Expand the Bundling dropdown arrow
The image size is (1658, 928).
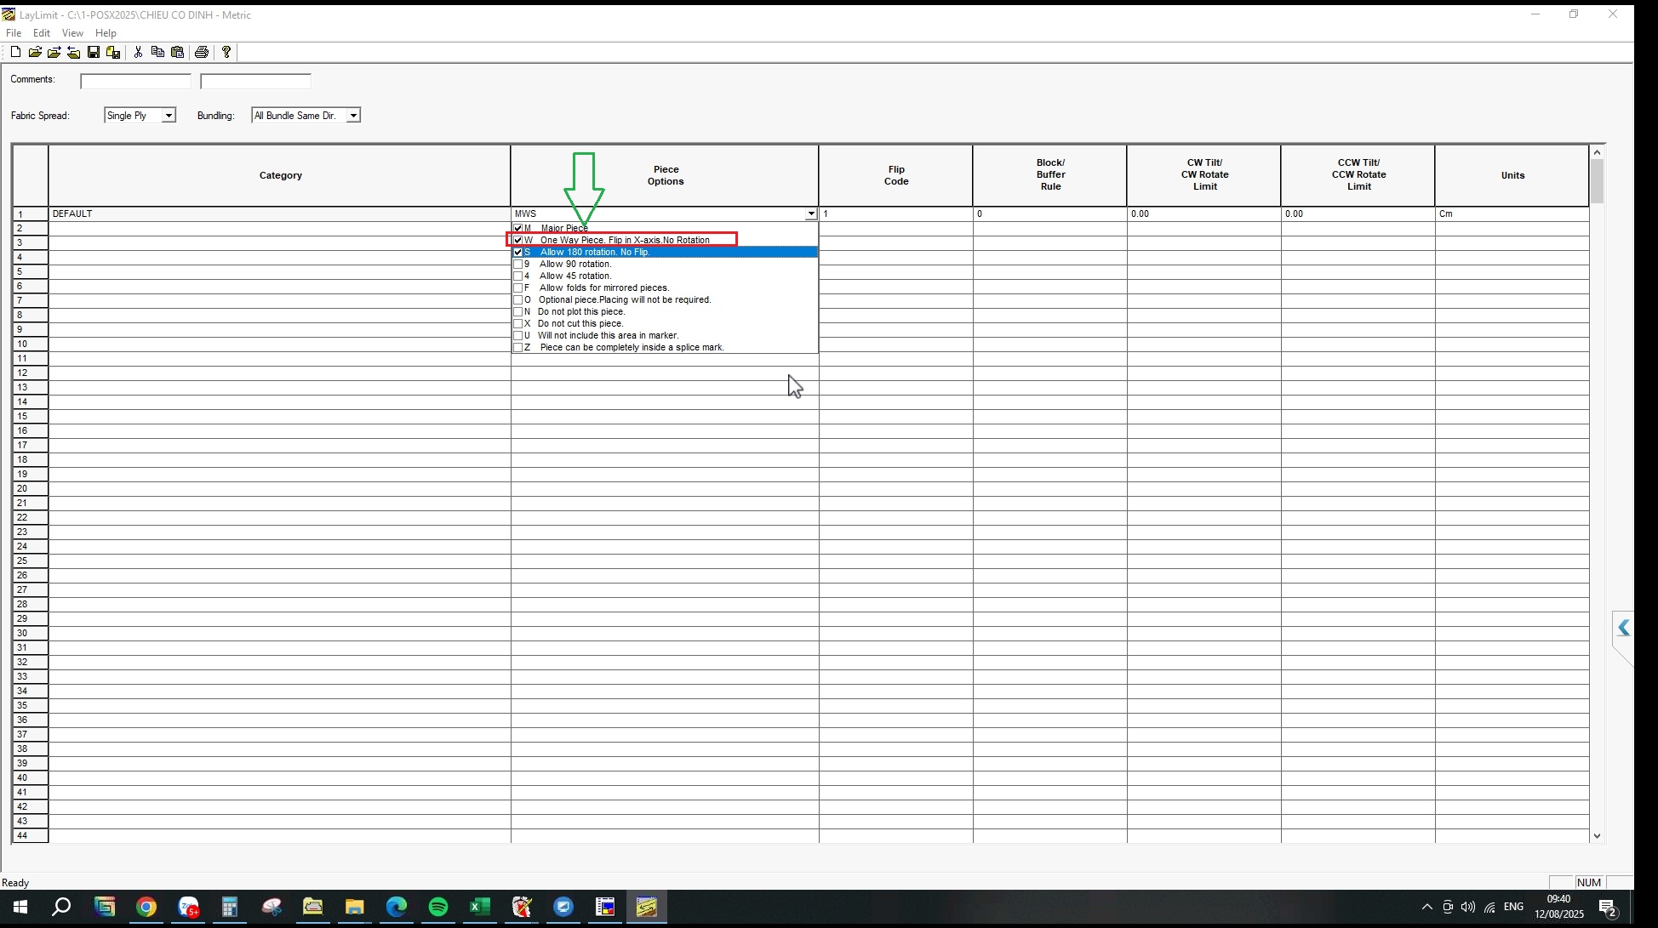(x=353, y=116)
